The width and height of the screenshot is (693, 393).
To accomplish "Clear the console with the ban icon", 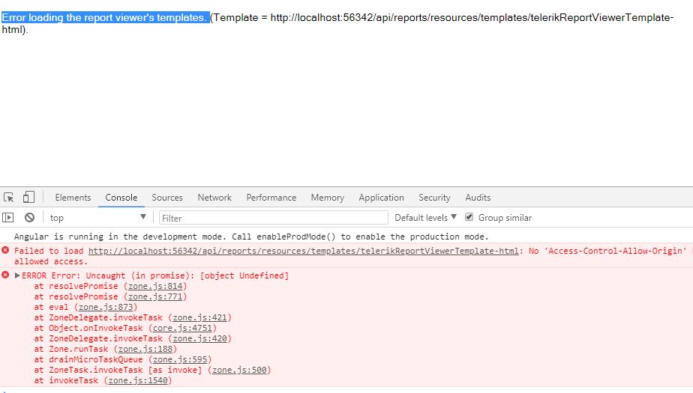I will click(29, 218).
